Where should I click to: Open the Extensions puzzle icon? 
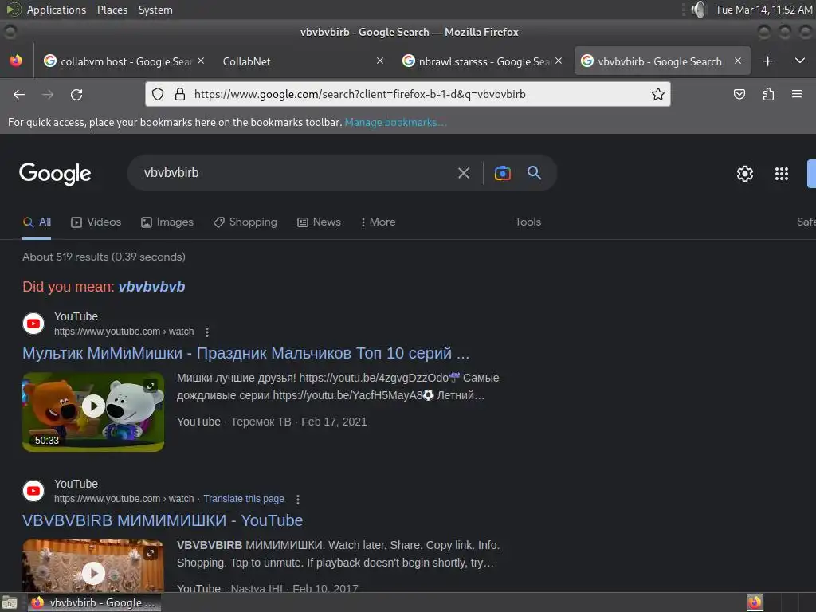click(x=768, y=94)
